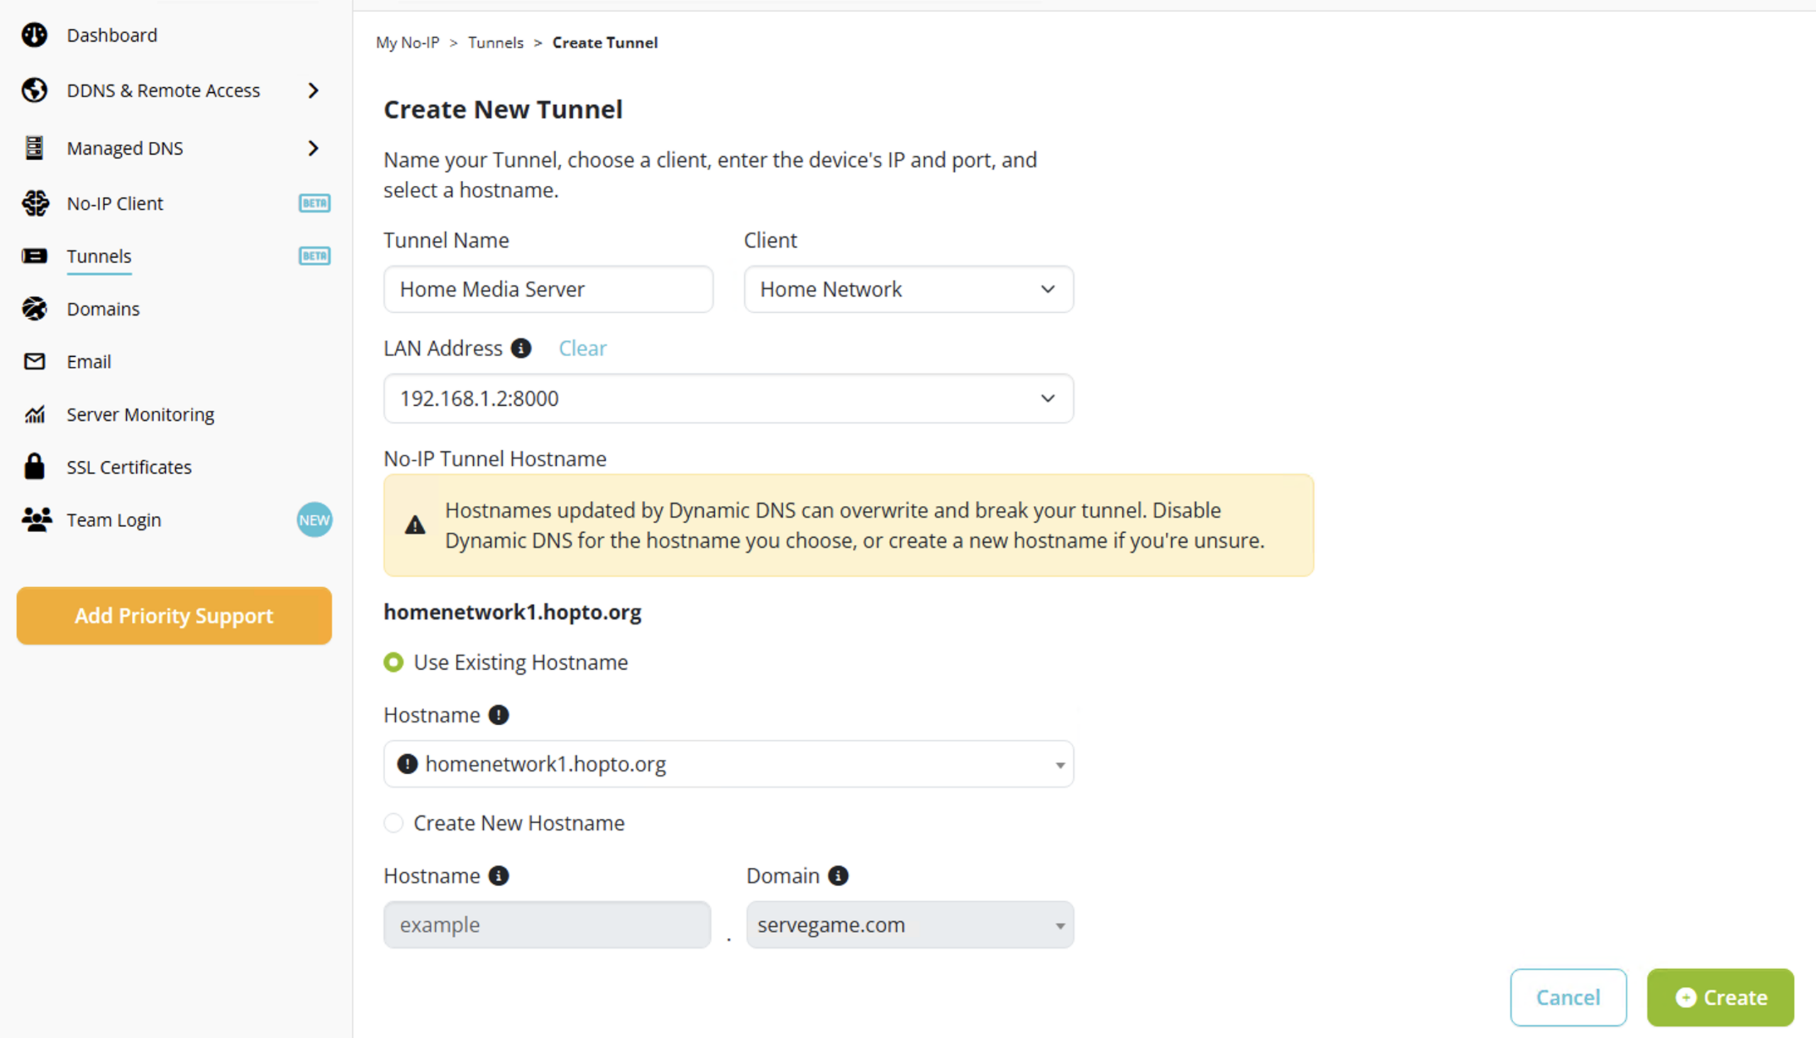The height and width of the screenshot is (1038, 1816).
Task: Click the Domain info icon
Action: click(x=838, y=876)
